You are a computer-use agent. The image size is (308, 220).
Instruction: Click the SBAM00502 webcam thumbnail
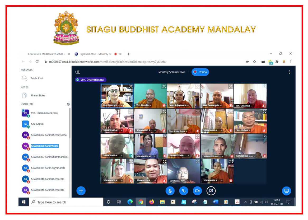coord(117,146)
